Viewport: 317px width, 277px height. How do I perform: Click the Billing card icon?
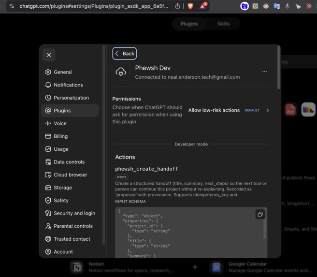pyautogui.click(x=48, y=136)
